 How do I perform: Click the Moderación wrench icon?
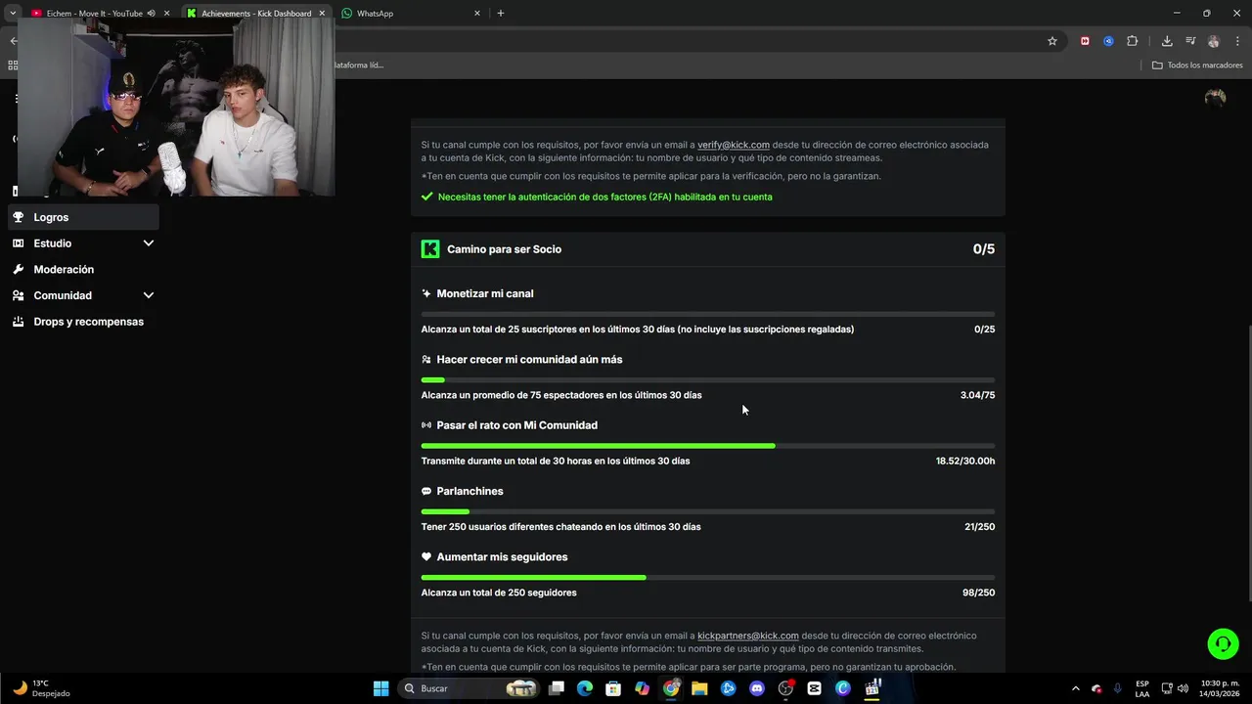click(18, 269)
